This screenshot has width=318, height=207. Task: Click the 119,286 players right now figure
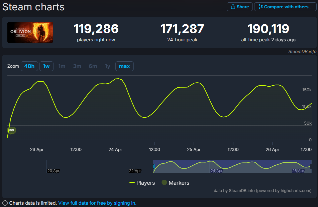pyautogui.click(x=96, y=29)
